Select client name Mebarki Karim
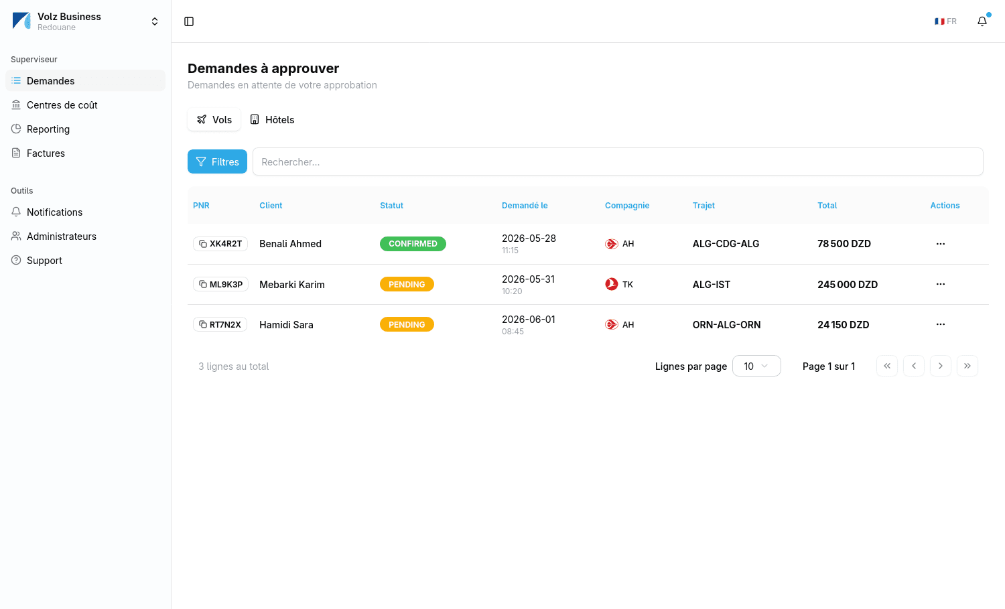 292,285
